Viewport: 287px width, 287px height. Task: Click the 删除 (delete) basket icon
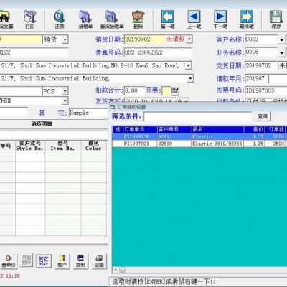point(138,19)
